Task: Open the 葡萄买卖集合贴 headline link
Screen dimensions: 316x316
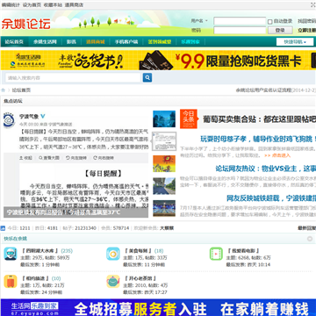Action: pyautogui.click(x=259, y=119)
